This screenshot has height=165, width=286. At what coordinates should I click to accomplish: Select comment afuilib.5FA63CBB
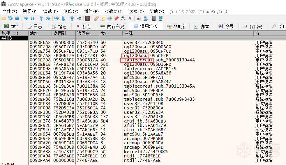(145, 121)
